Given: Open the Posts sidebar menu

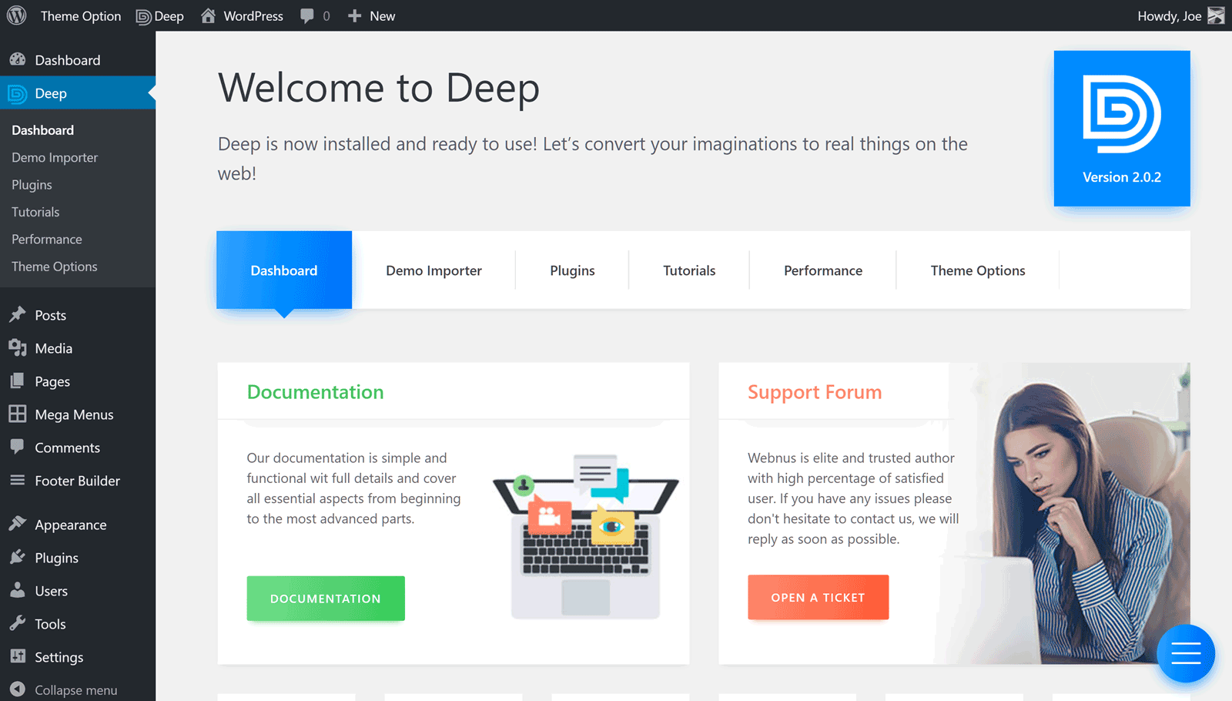Looking at the screenshot, I should tap(78, 315).
